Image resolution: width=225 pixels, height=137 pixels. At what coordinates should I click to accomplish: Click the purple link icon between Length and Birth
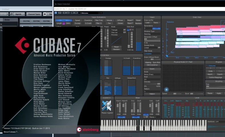(63, 23)
